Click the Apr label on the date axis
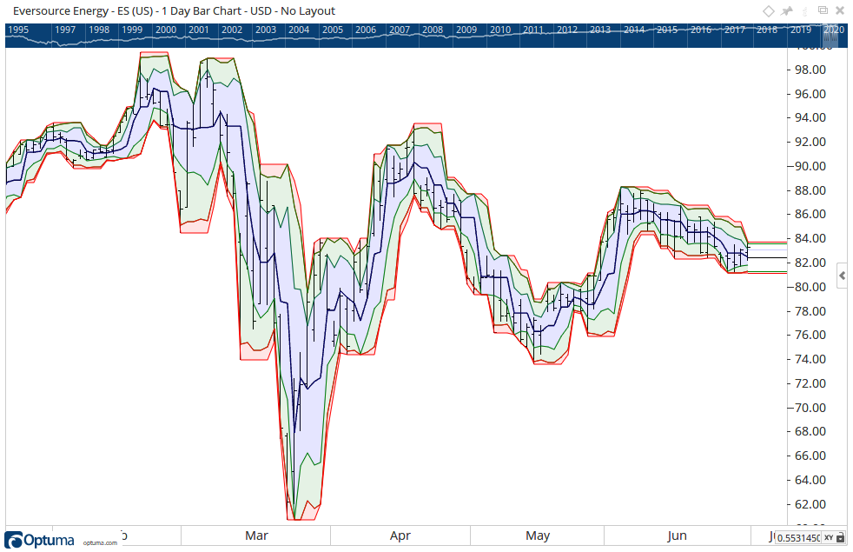The image size is (853, 552). click(400, 535)
